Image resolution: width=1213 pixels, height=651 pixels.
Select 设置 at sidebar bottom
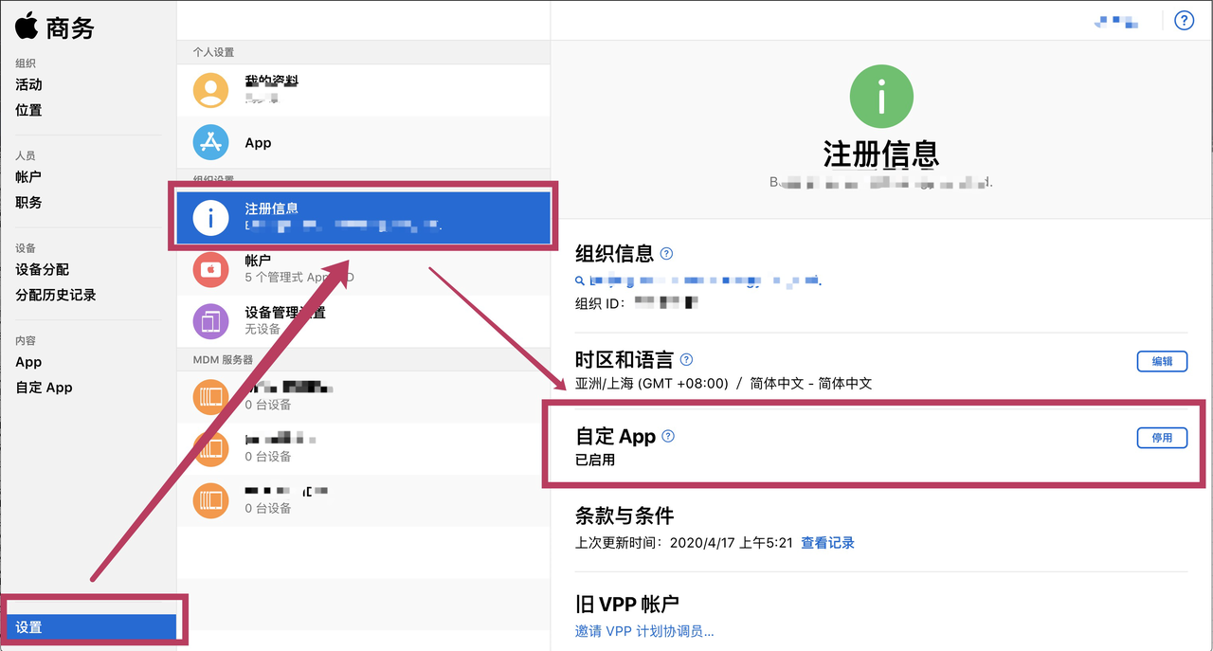click(89, 627)
